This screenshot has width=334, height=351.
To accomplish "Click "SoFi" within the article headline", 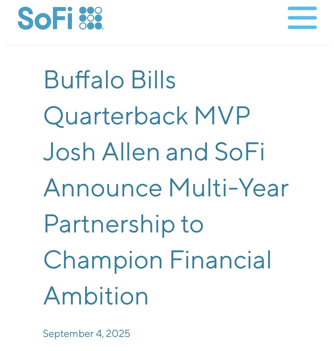I will (x=240, y=151).
